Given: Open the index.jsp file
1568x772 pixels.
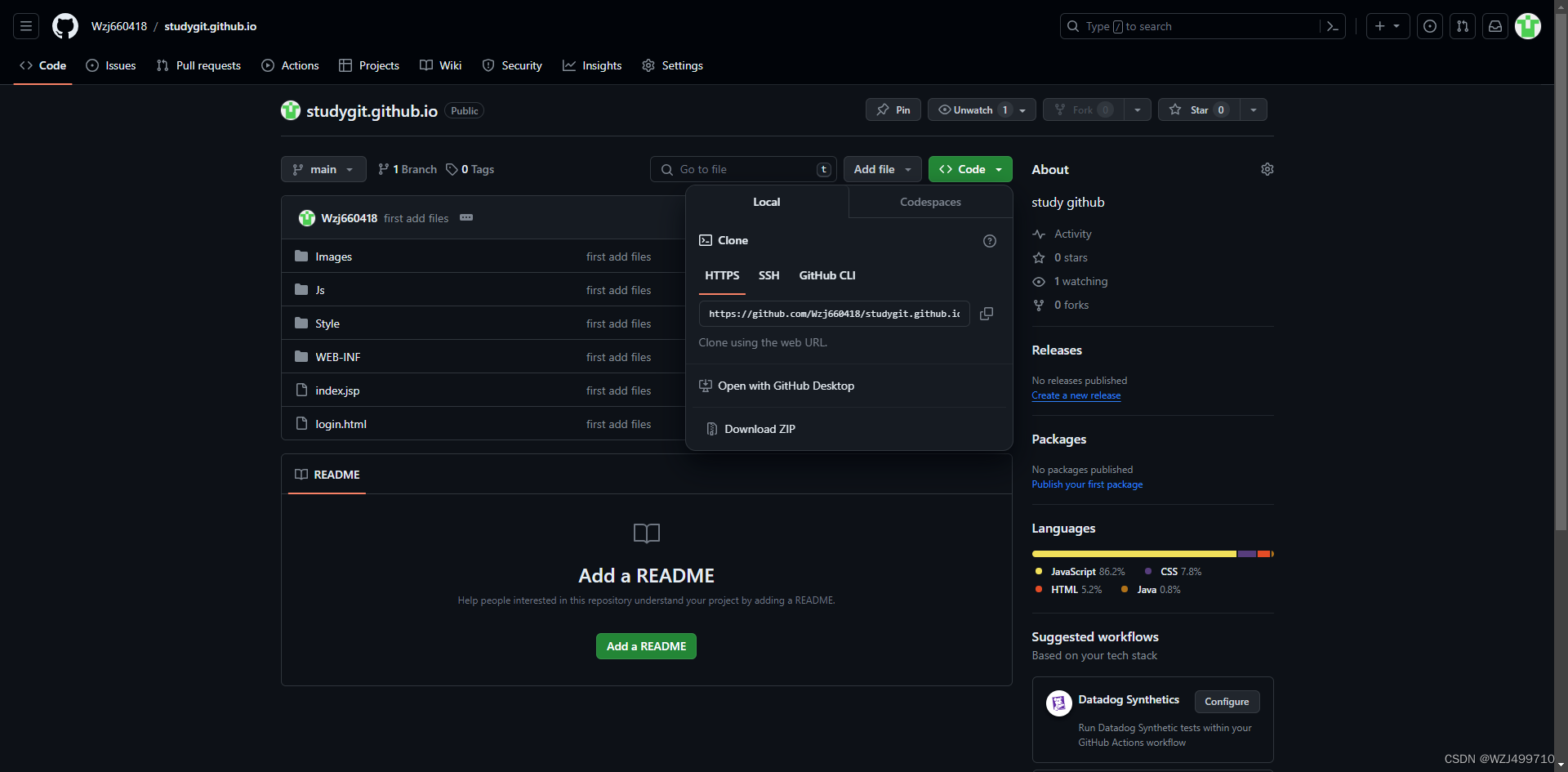Looking at the screenshot, I should point(337,390).
